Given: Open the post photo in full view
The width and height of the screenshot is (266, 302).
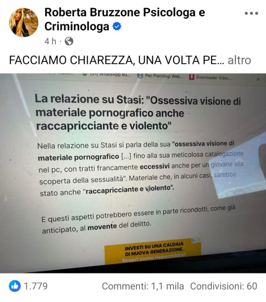Looking at the screenshot, I should (133, 173).
